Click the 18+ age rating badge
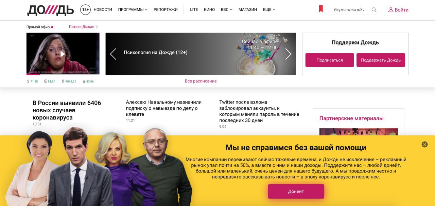Screen dimensions: 435x206 coord(85,10)
